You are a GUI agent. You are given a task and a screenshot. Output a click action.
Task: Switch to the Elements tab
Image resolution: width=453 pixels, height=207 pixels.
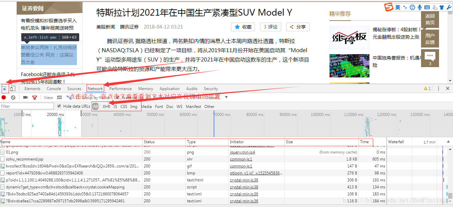pos(32,89)
